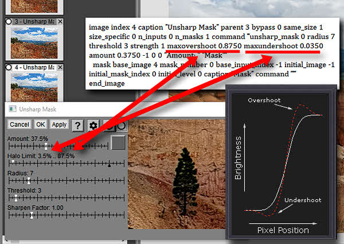Click the Unsharp Mask dialog title icon
Image resolution: width=344 pixels, height=244 pixels.
pos(11,109)
